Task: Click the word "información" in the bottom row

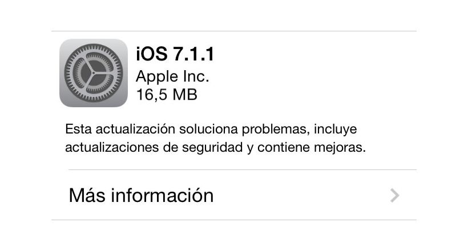Action: tap(162, 196)
